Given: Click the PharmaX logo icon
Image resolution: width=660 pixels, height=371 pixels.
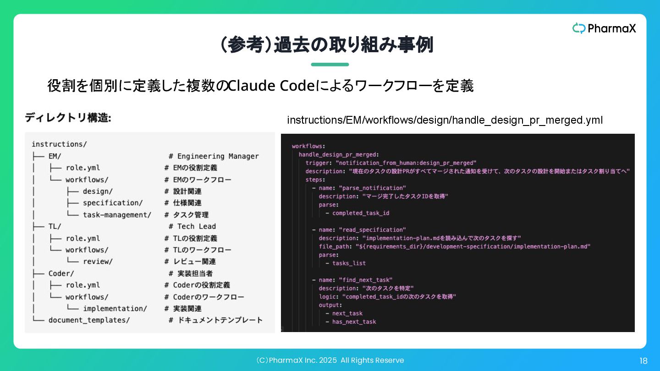Looking at the screenshot, I should click(579, 28).
